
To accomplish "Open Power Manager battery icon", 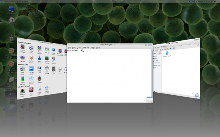I will click(x=22, y=81).
